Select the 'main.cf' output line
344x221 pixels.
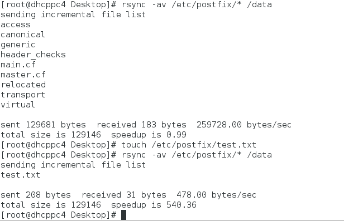click(18, 65)
